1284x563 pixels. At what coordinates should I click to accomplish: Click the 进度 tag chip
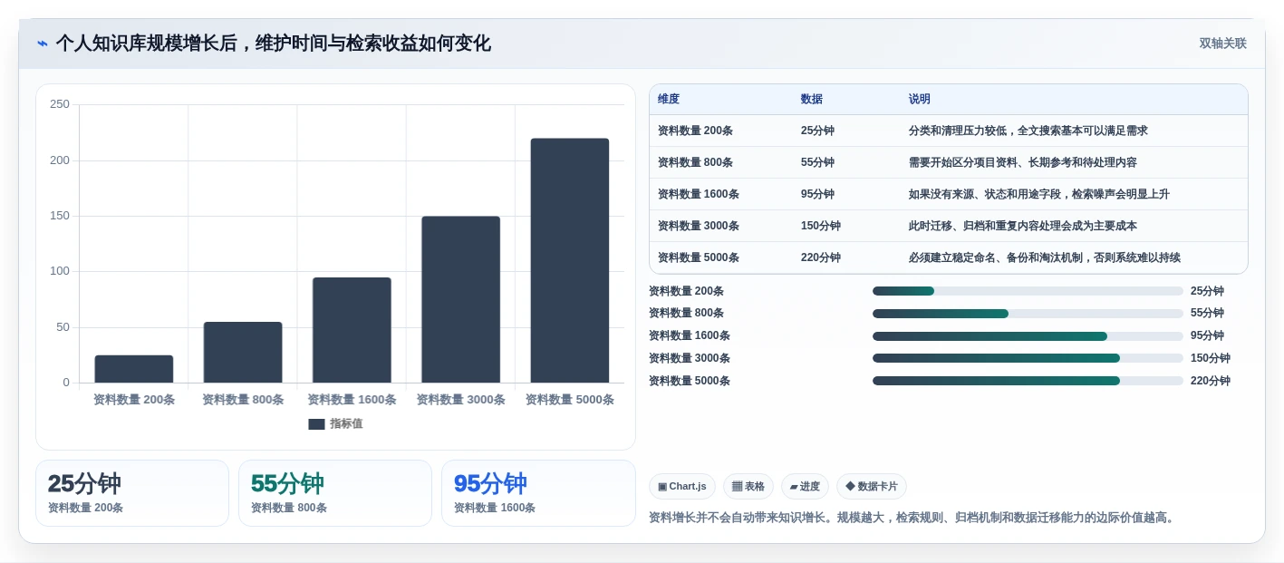[805, 487]
